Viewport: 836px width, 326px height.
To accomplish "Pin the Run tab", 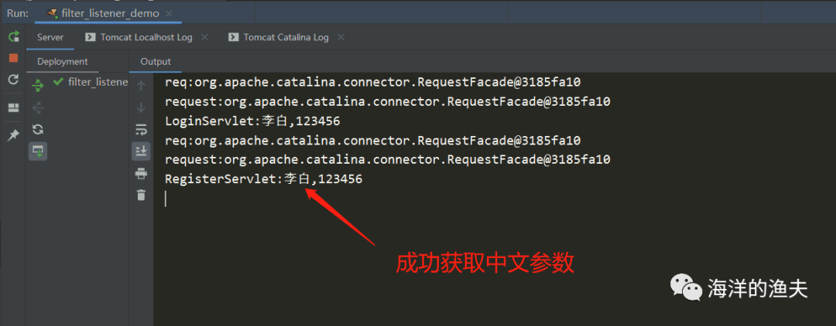I will (13, 134).
